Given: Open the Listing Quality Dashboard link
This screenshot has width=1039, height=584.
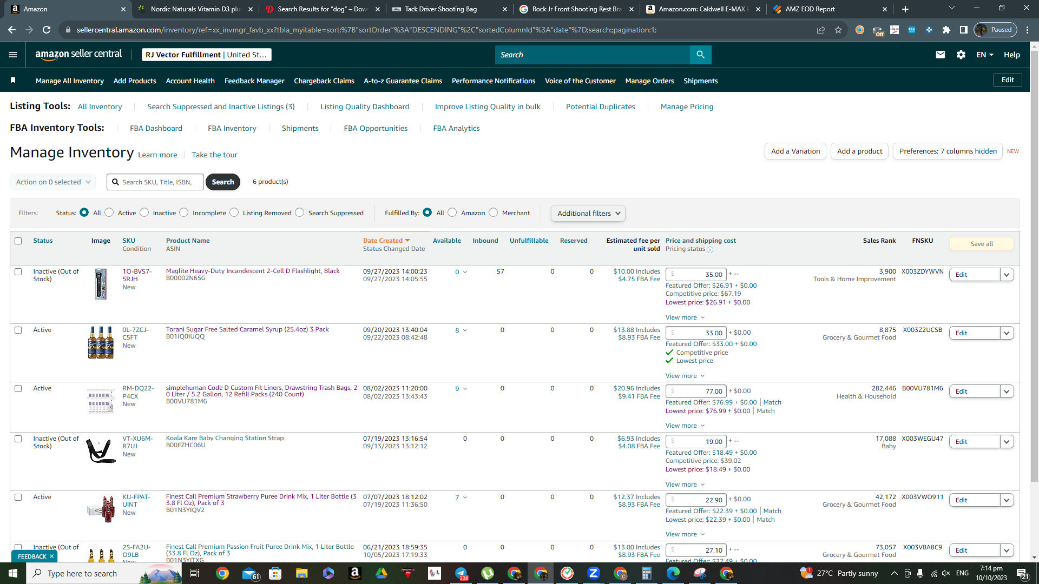Looking at the screenshot, I should pos(365,107).
